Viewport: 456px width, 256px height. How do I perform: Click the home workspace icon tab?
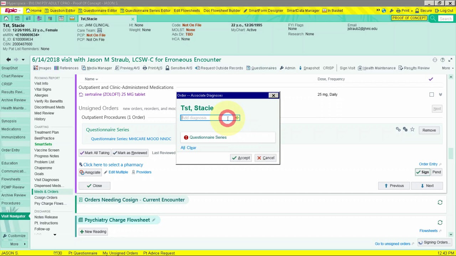(x=6, y=18)
